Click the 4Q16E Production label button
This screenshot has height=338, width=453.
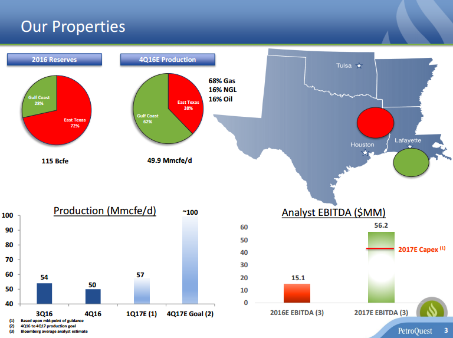168,60
